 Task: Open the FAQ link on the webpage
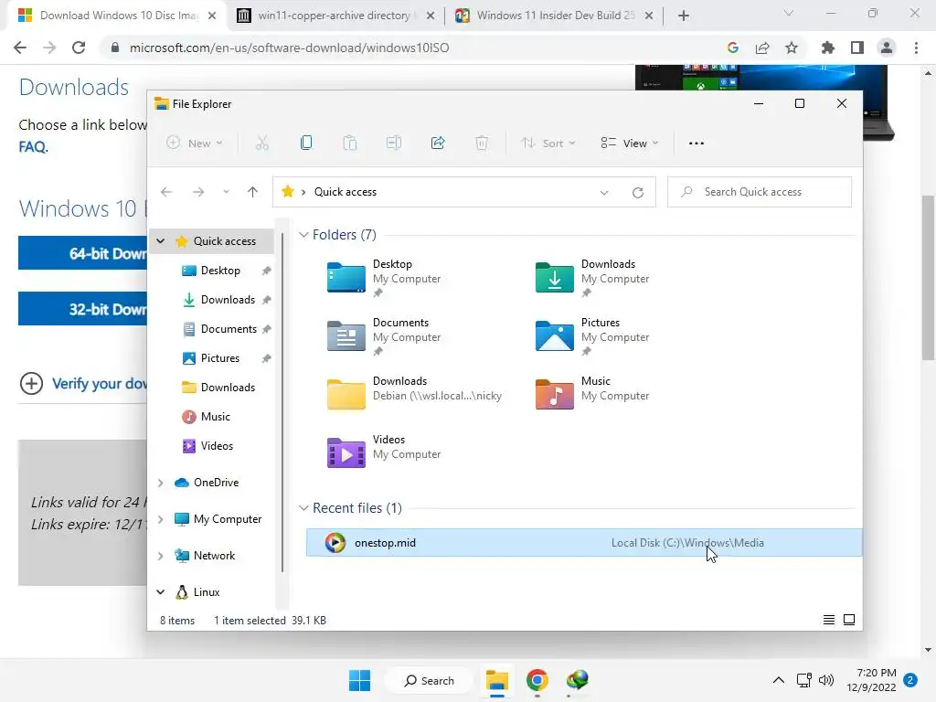pyautogui.click(x=33, y=147)
